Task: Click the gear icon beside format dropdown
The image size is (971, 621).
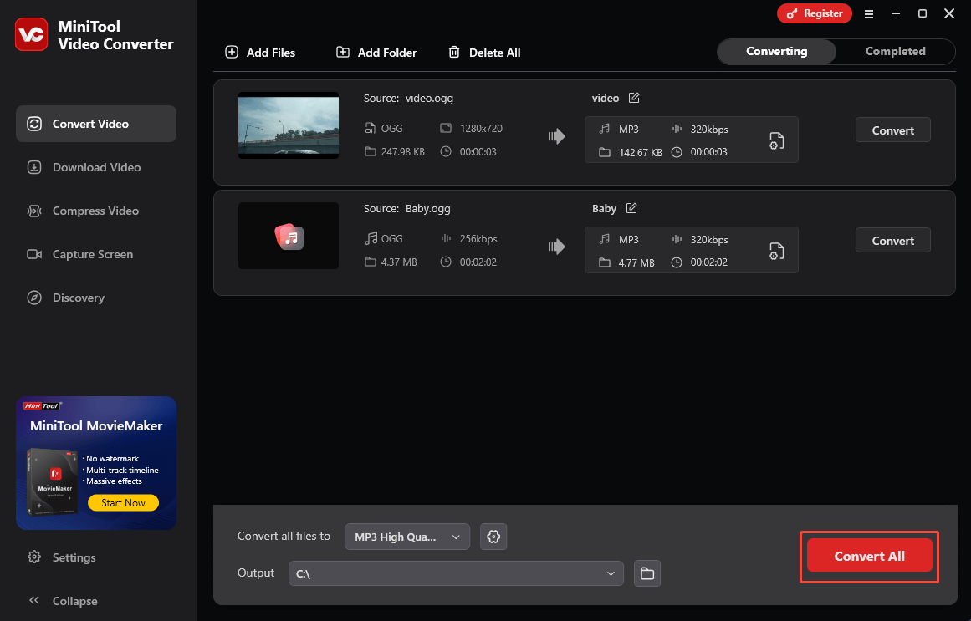Action: point(493,537)
